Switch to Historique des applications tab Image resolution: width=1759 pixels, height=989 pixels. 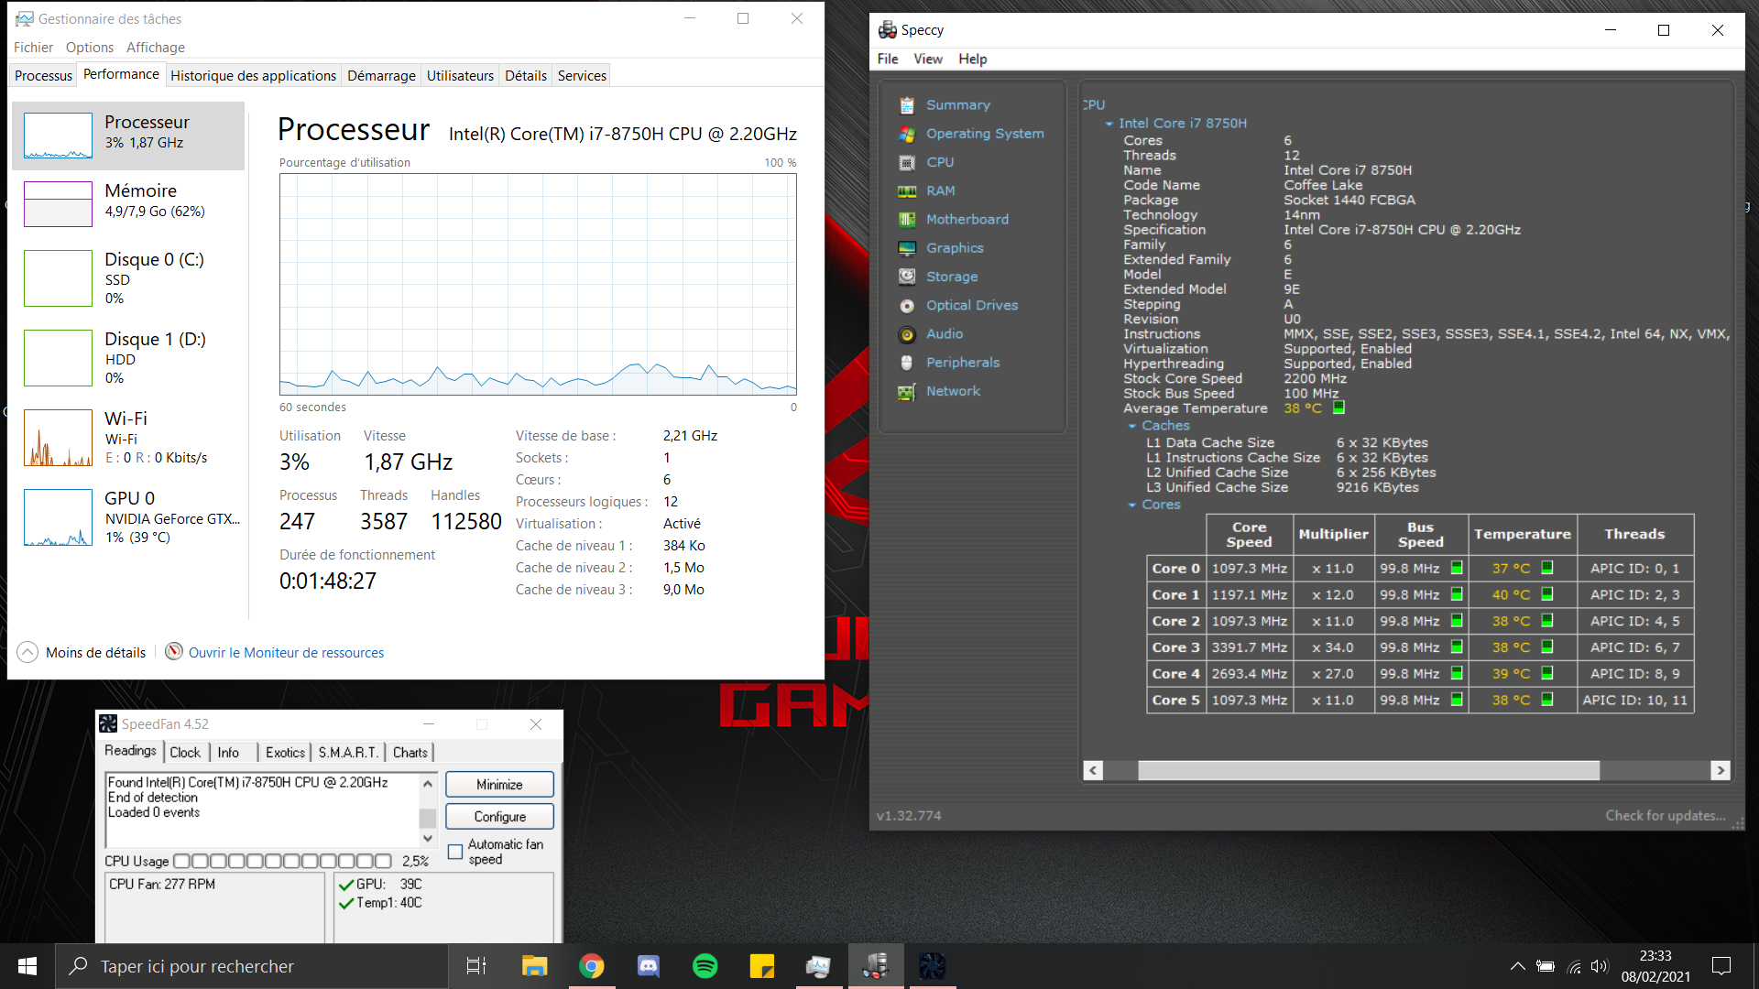[x=253, y=76]
